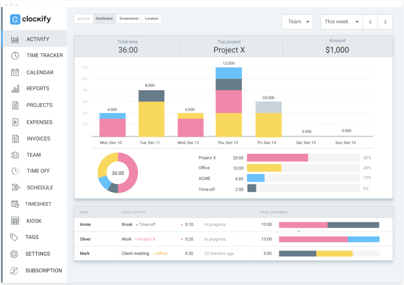Click the Time-off gray progress bar
This screenshot has height=285, width=404.
pos(252,188)
